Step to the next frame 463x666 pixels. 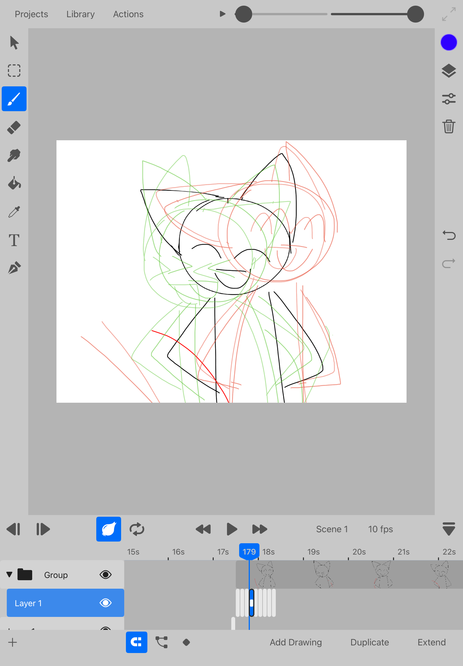click(x=43, y=529)
